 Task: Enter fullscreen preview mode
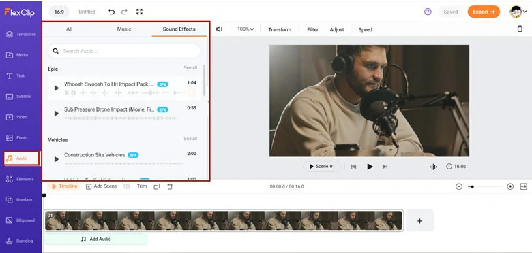139,12
